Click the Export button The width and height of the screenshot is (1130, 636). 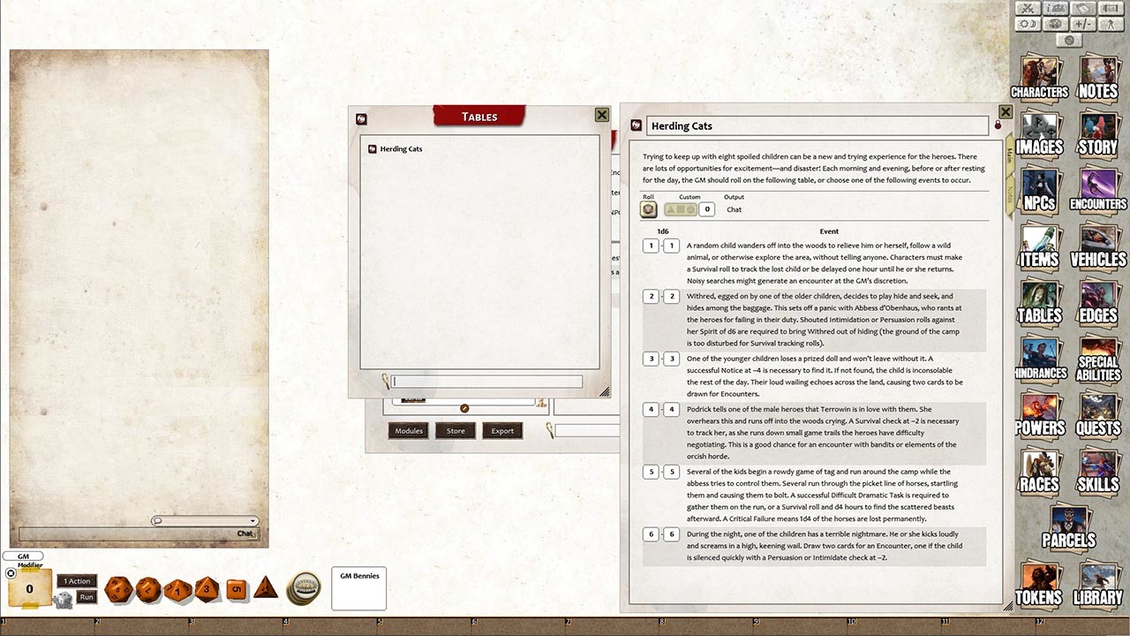click(x=501, y=430)
